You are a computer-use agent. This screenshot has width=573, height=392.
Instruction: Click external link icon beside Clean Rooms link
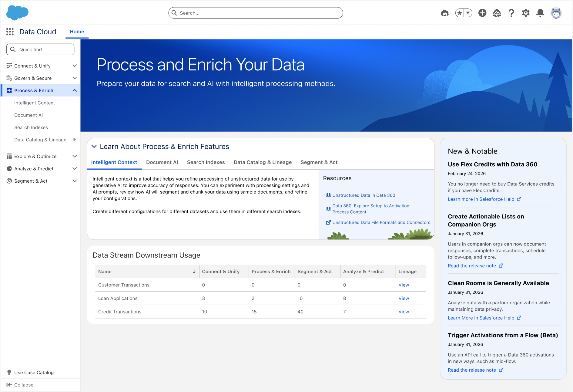[x=519, y=318]
